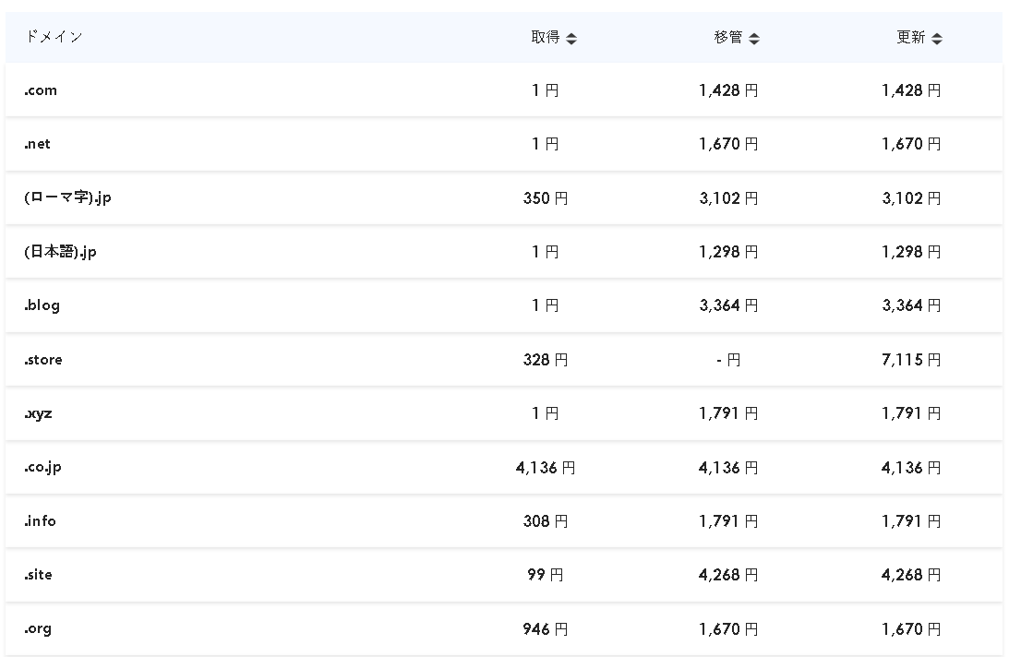Image resolution: width=1021 pixels, height=657 pixels.
Task: Select the .net domain row
Action: coord(504,144)
